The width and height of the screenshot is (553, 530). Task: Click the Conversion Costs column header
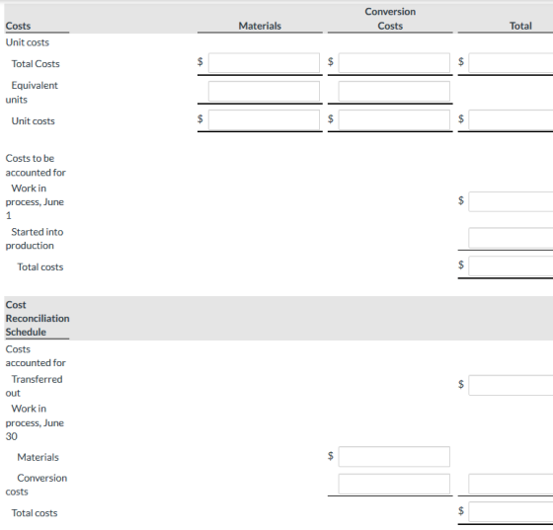coord(390,19)
